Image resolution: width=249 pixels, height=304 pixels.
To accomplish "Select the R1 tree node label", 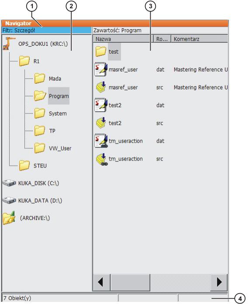I will click(x=37, y=61).
